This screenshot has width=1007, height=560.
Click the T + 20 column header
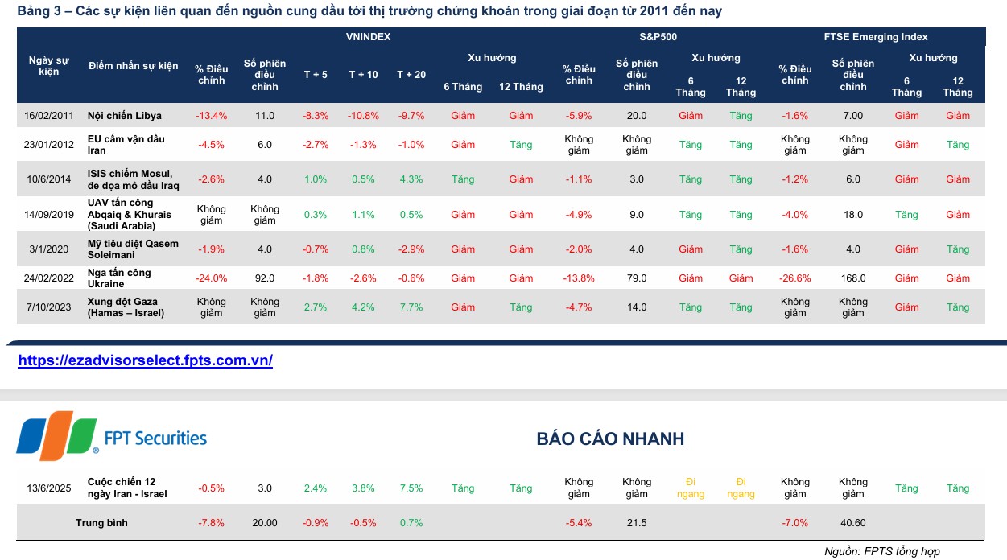point(411,74)
